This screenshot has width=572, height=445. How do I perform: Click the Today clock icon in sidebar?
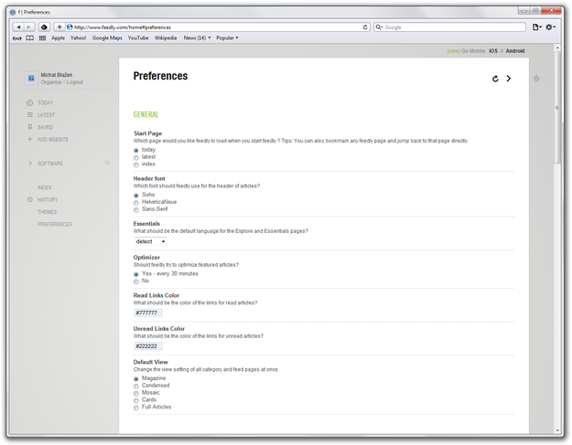(29, 102)
